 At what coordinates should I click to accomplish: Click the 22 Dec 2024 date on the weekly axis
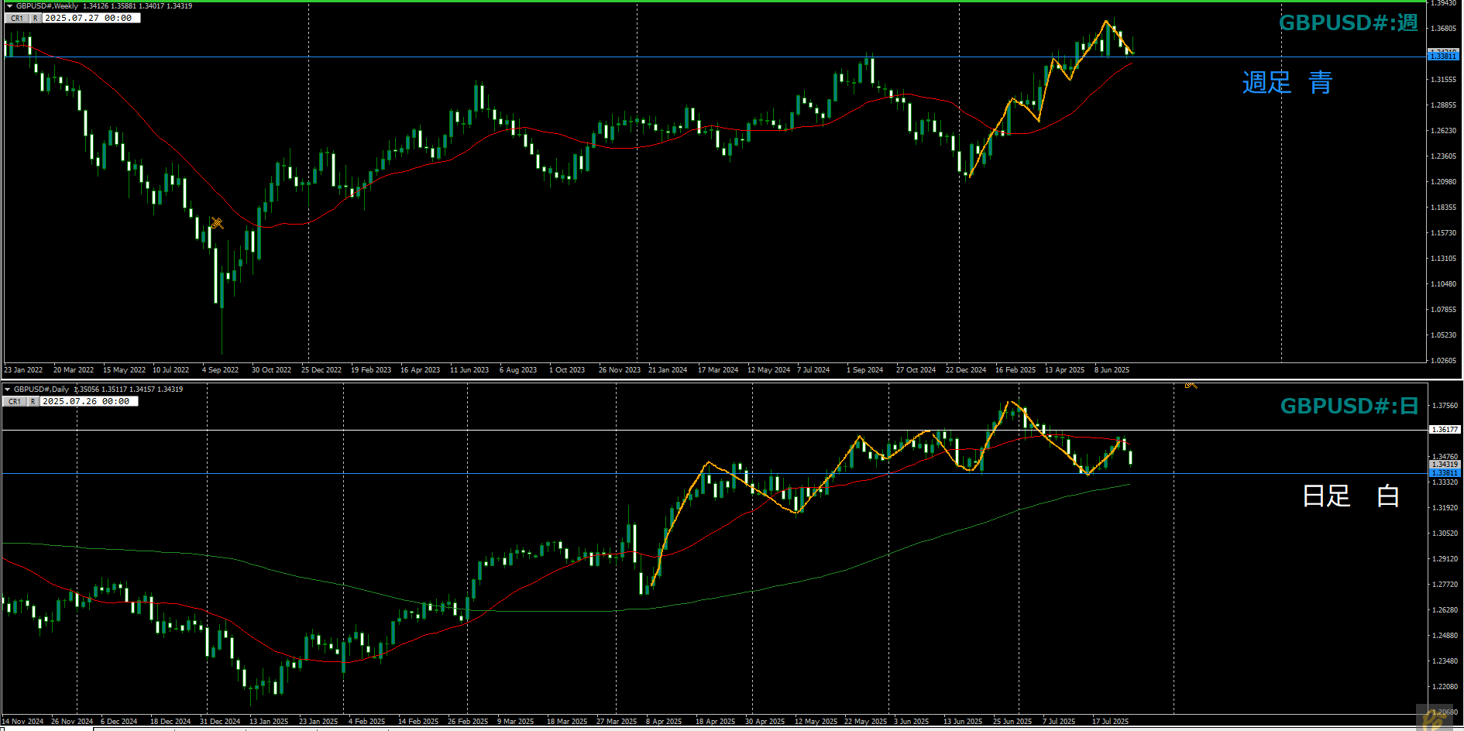[x=965, y=370]
